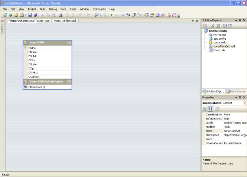Image resolution: width=247 pixels, height=177 pixels.
Task: Click the Stop Debugging icon
Action: click(x=123, y=15)
